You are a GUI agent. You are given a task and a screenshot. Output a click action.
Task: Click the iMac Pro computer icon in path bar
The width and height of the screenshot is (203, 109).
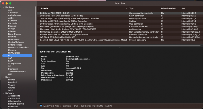pyautogui.click(x=41, y=106)
